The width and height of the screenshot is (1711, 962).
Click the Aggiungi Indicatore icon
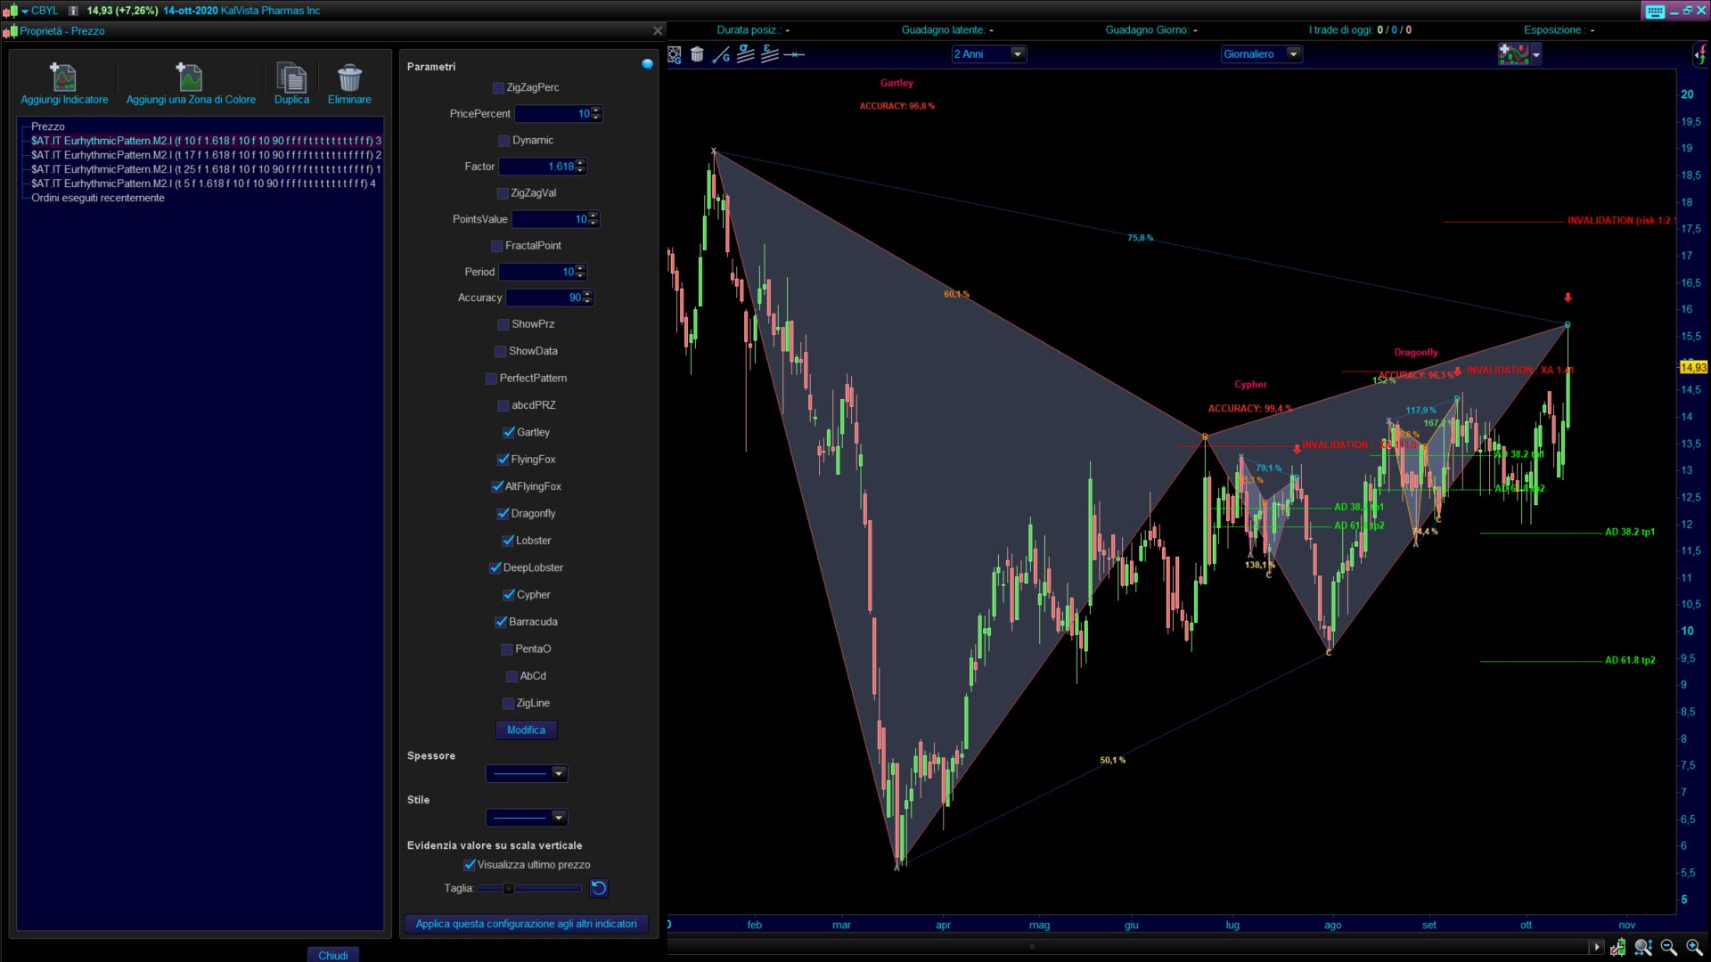click(63, 77)
